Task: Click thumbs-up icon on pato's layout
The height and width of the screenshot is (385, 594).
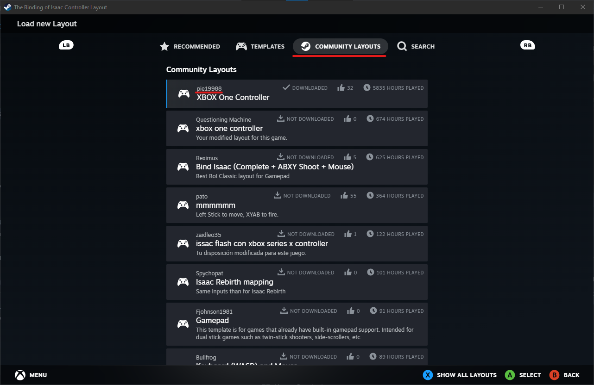Action: click(x=344, y=195)
